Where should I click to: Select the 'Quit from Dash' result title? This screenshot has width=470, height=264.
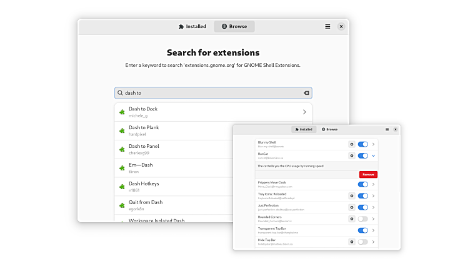point(146,202)
